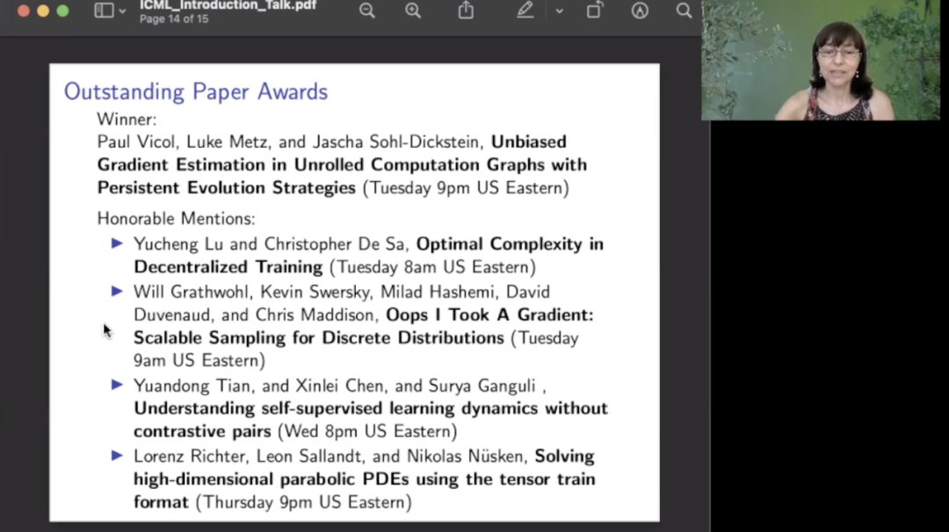The width and height of the screenshot is (949, 532).
Task: Click 'Understanding self-supervised learning dynamics' title
Action: (x=371, y=419)
